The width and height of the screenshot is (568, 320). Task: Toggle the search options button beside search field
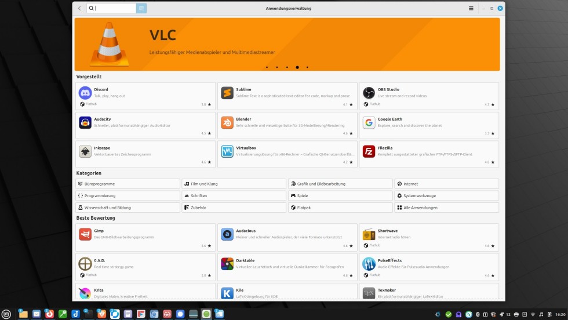point(141,8)
